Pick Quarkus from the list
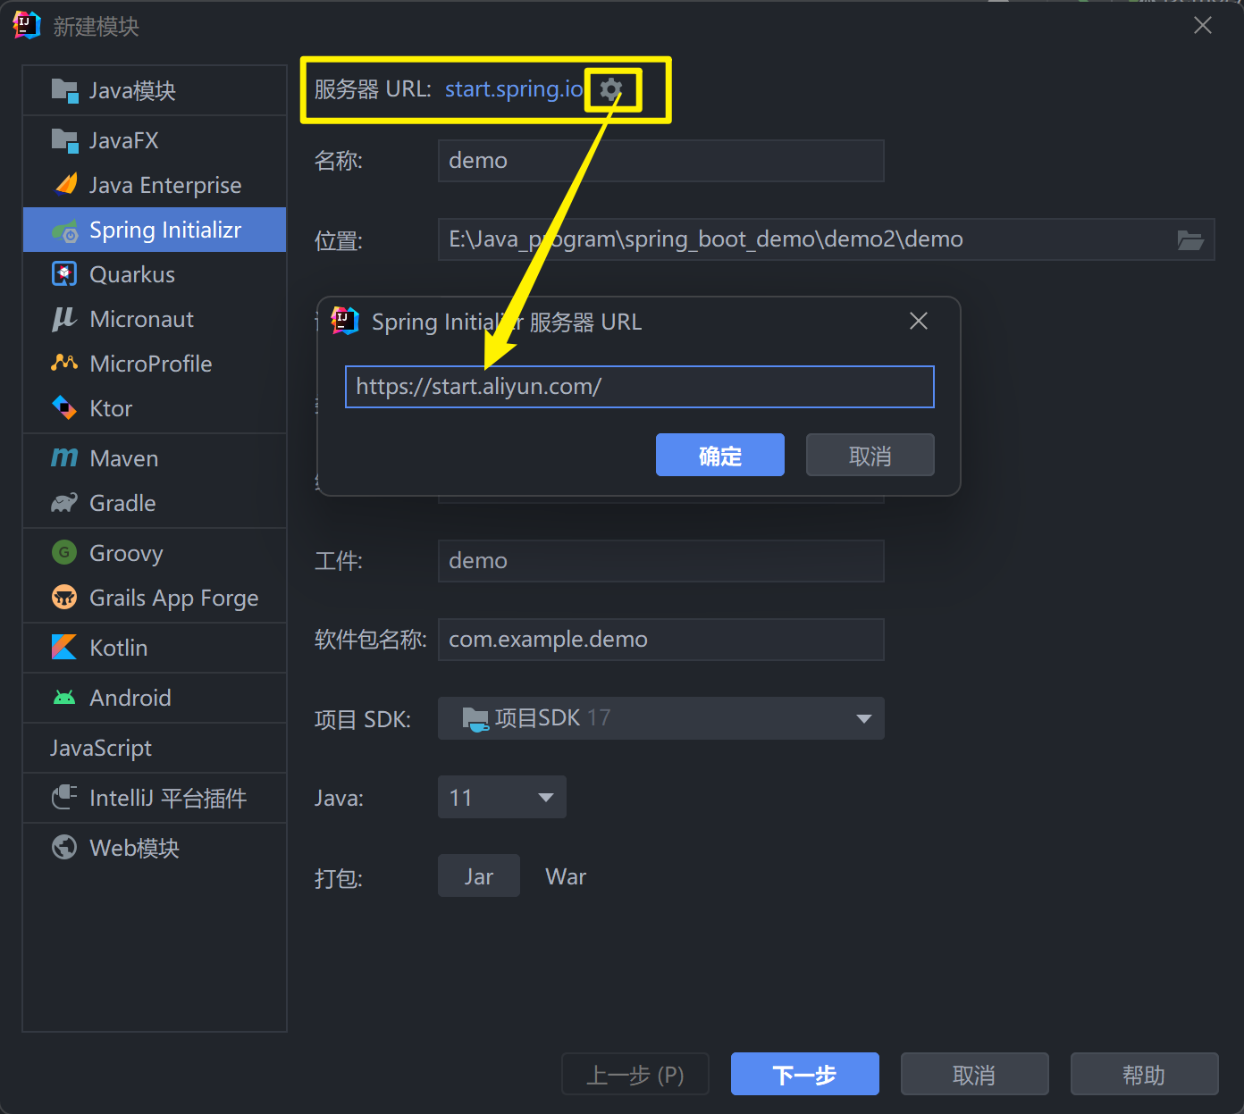 [155, 274]
